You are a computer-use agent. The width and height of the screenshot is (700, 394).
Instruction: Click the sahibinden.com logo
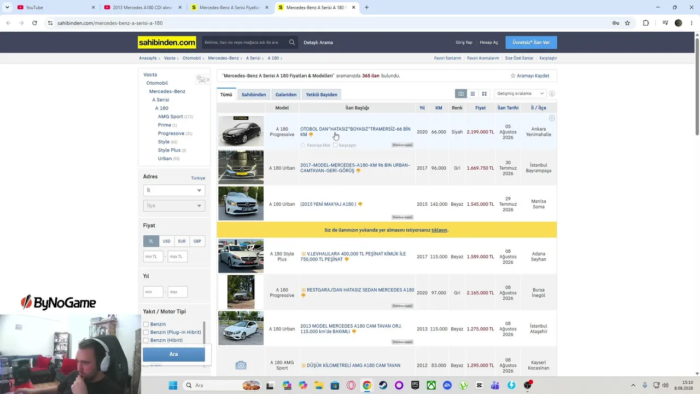click(x=167, y=43)
